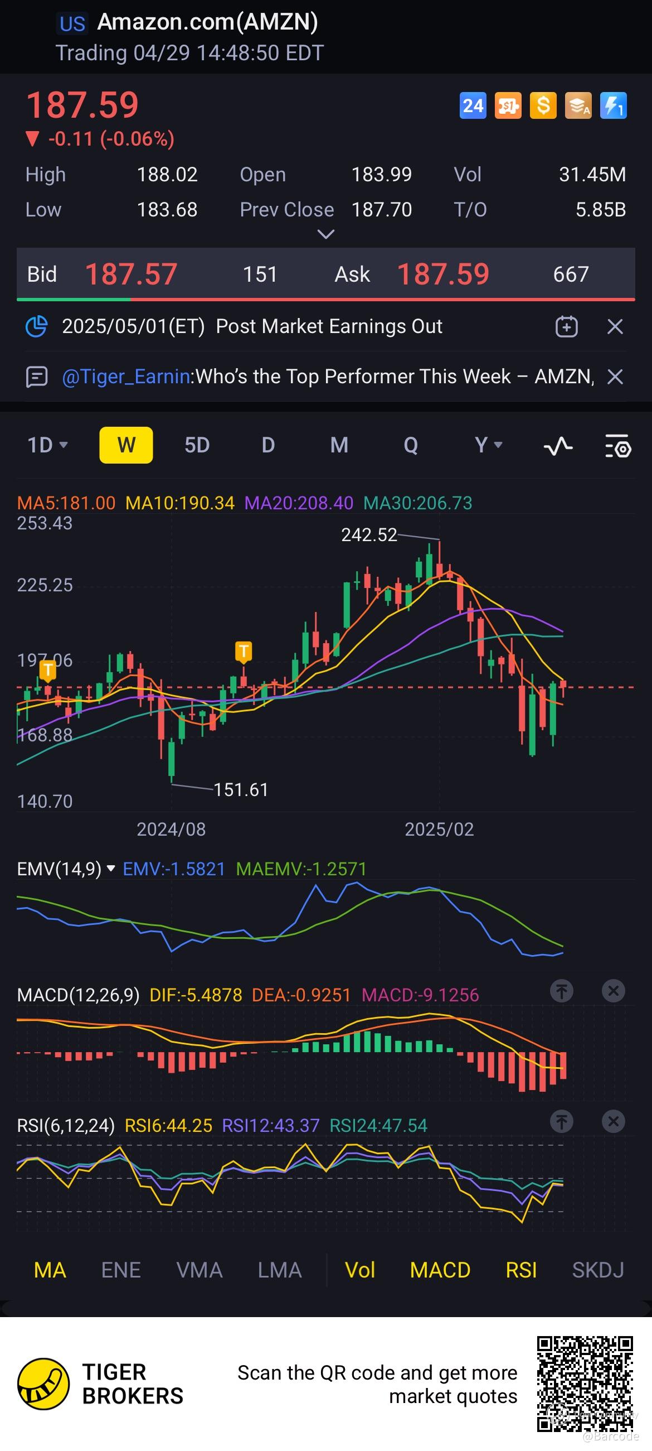Screen dimensions: 652x1451
Task: Tap the Vol 31.45M value
Action: coord(592,175)
